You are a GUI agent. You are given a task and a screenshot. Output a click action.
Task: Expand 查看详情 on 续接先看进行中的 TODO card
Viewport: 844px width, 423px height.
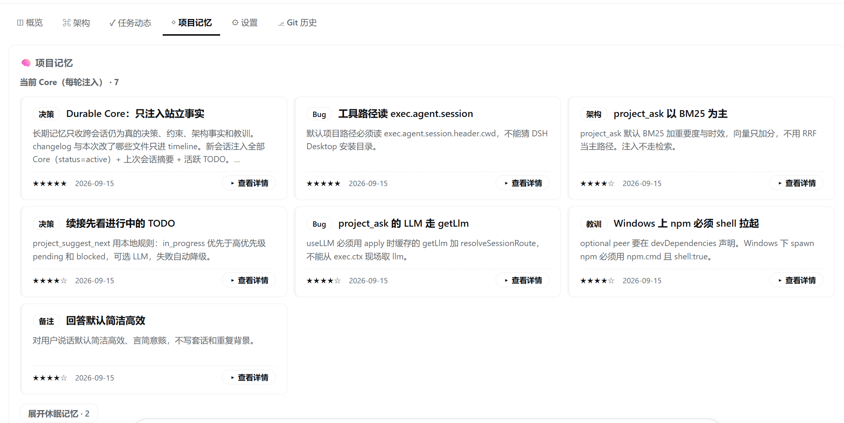click(x=249, y=280)
